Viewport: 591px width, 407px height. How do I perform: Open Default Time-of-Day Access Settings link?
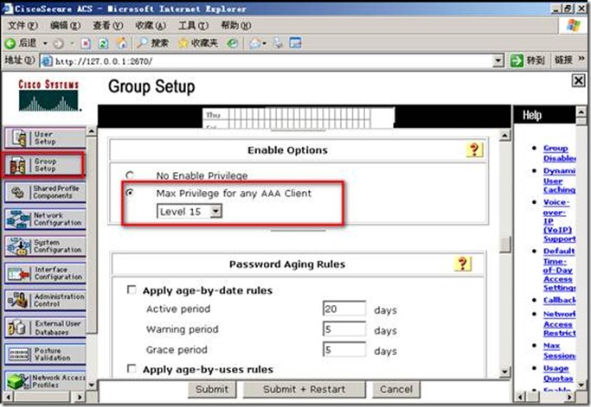(559, 270)
